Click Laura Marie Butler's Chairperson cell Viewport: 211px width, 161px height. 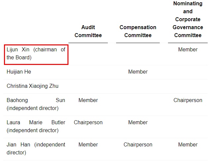click(88, 122)
